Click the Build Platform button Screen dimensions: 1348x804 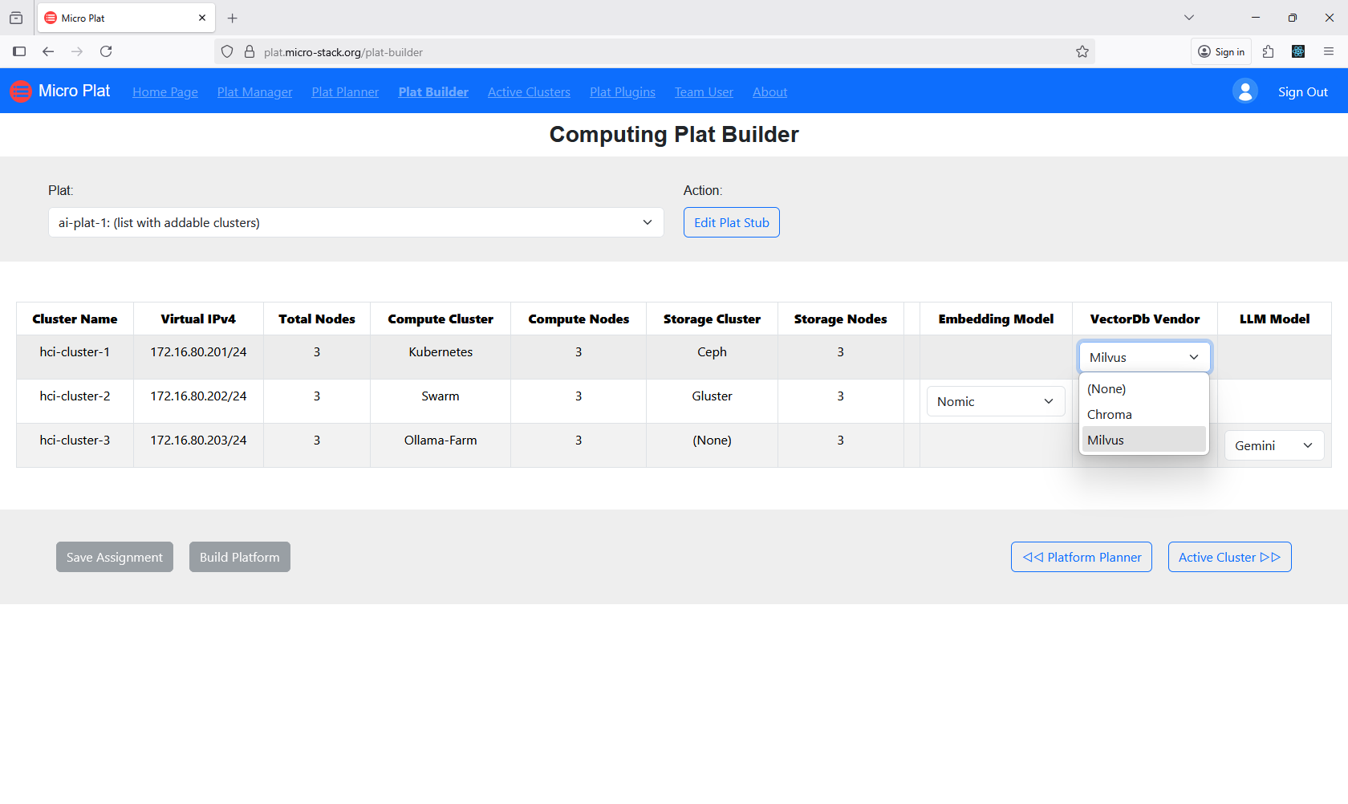(x=239, y=556)
